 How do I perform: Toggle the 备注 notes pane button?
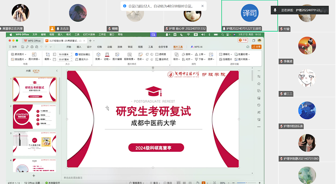pyautogui.click(x=155, y=183)
